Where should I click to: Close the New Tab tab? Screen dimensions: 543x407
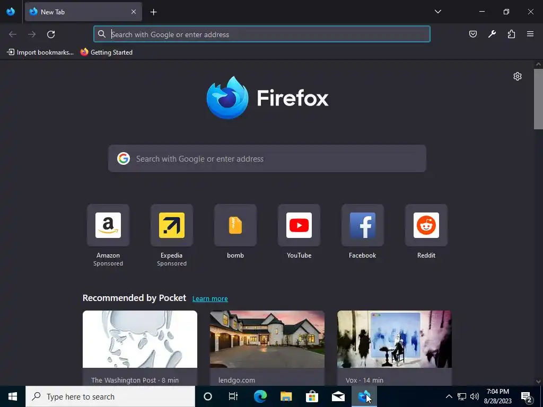(x=133, y=12)
